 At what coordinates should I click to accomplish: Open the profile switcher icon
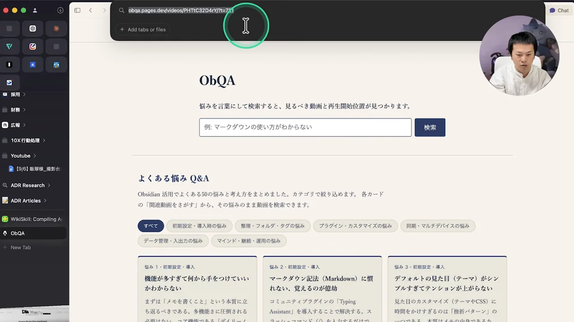click(x=35, y=10)
